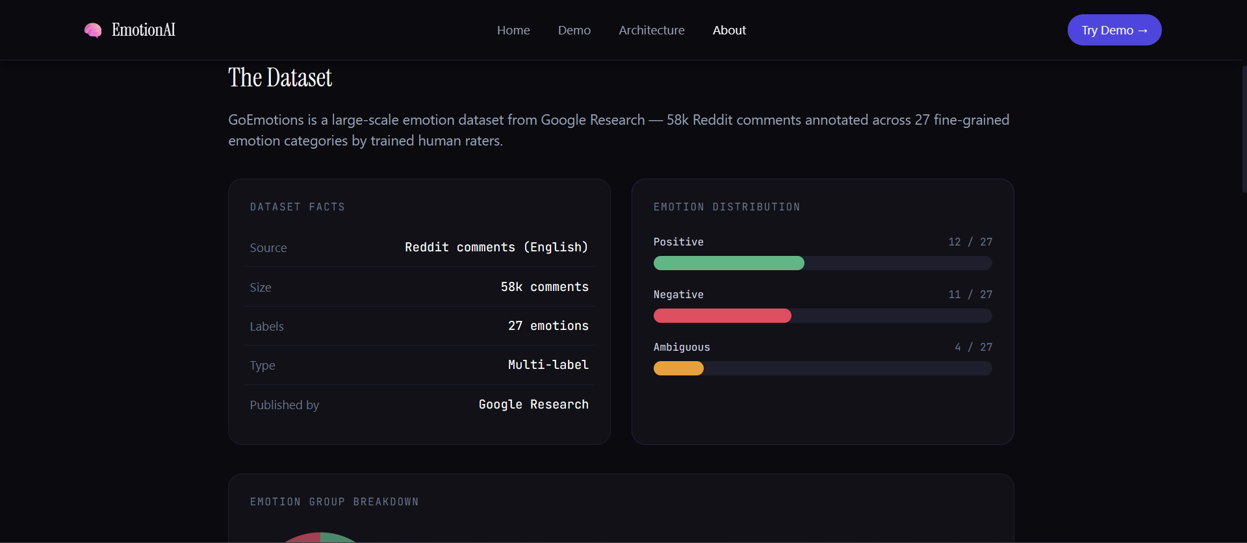Select 'The Dataset' heading
Screen dimensions: 1247x543
click(280, 78)
